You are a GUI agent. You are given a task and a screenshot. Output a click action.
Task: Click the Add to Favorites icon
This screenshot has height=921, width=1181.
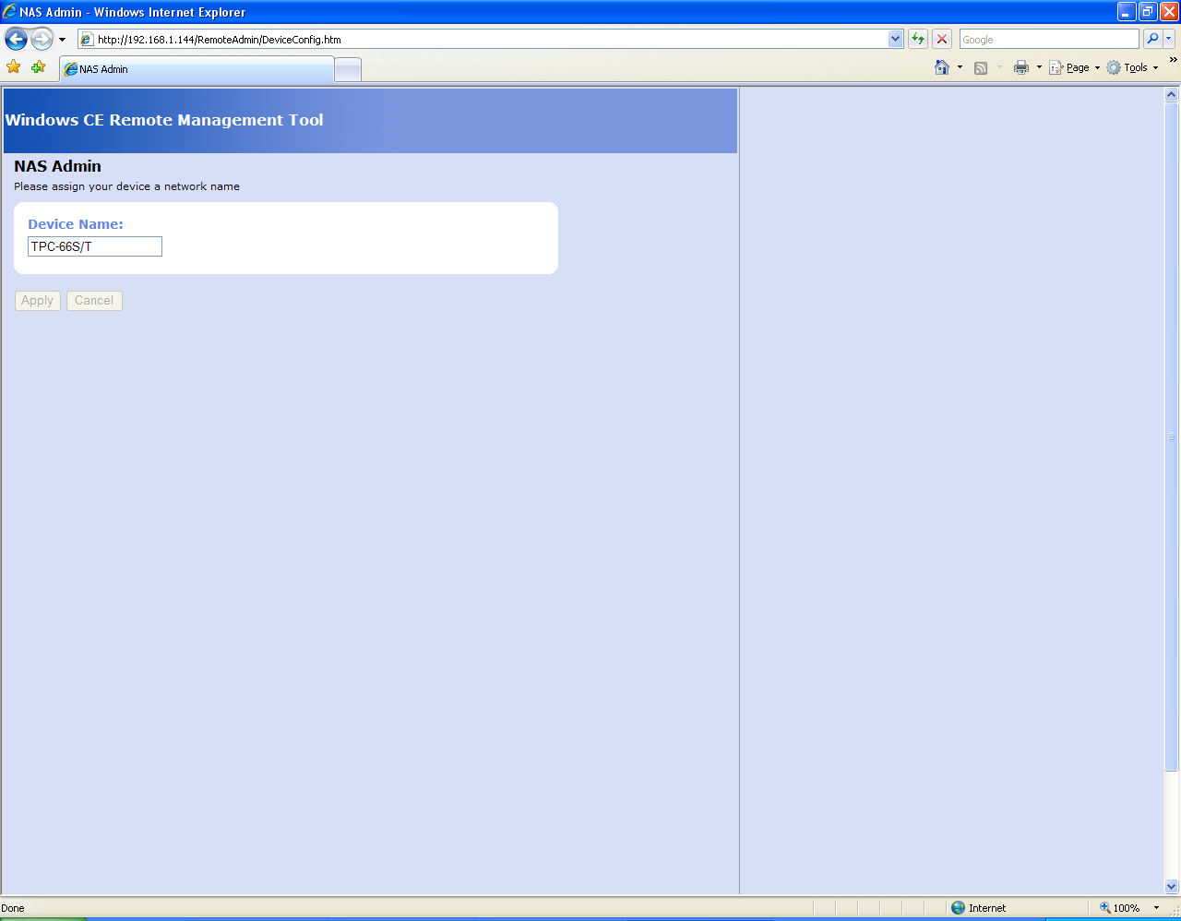tap(38, 67)
